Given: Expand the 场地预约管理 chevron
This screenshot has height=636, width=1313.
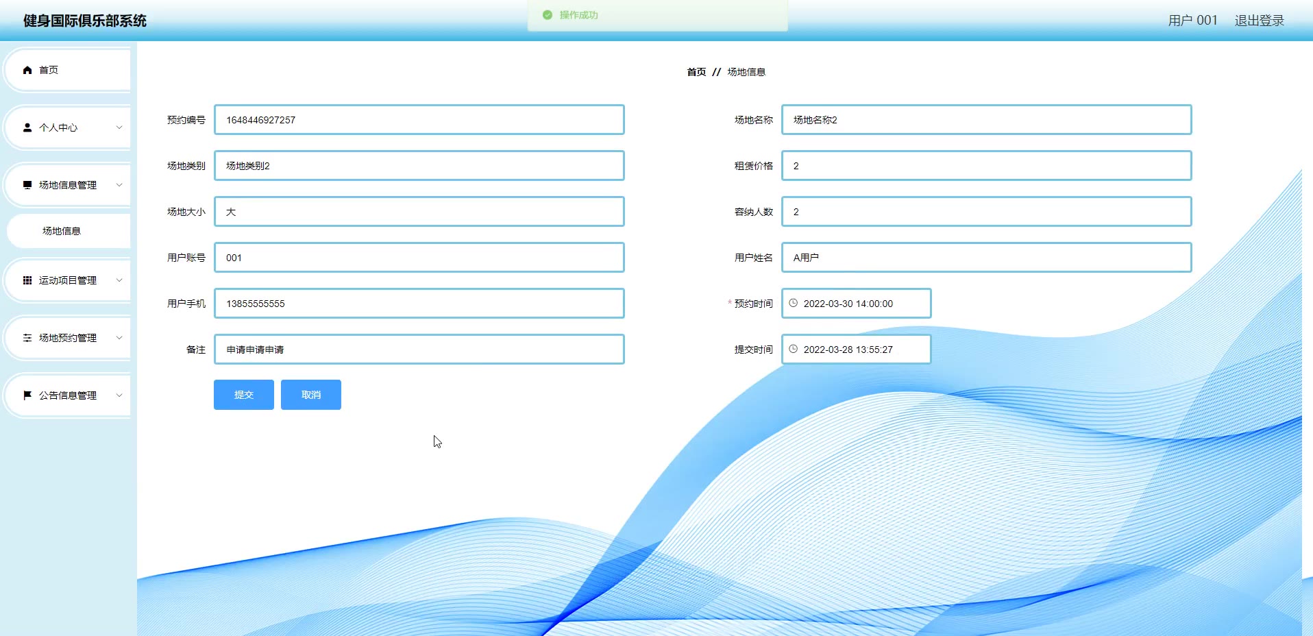Looking at the screenshot, I should click(x=119, y=338).
